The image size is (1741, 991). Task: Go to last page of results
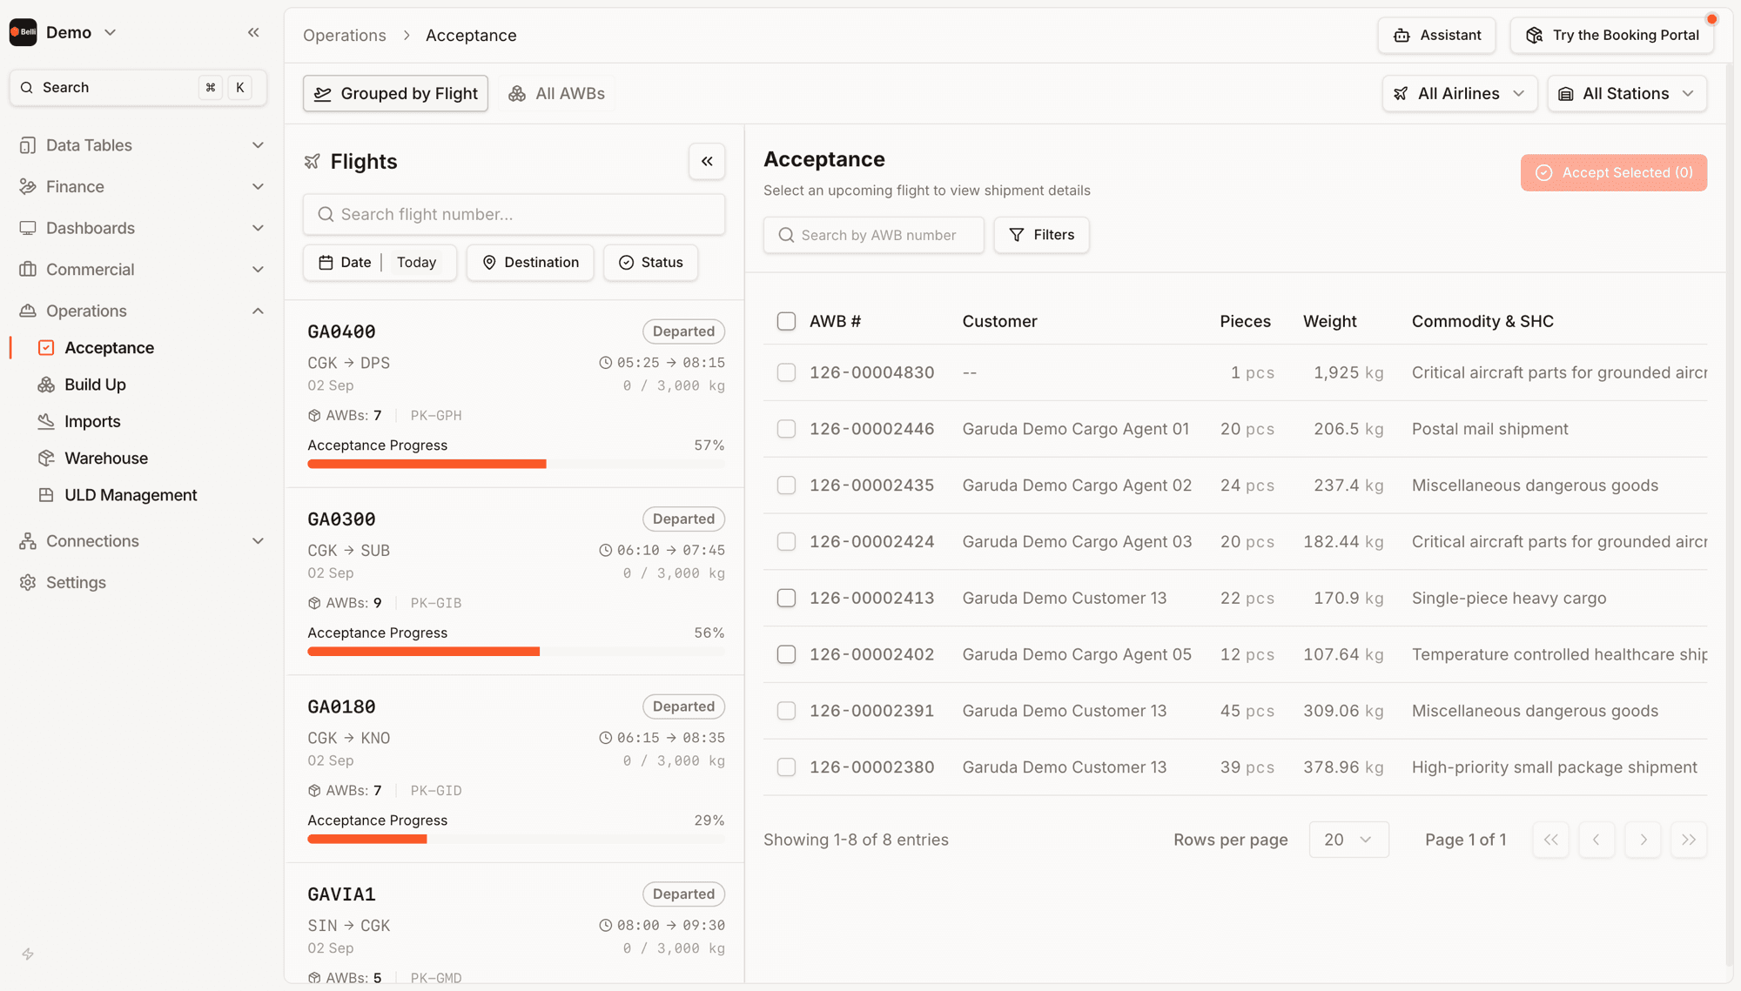(x=1689, y=840)
